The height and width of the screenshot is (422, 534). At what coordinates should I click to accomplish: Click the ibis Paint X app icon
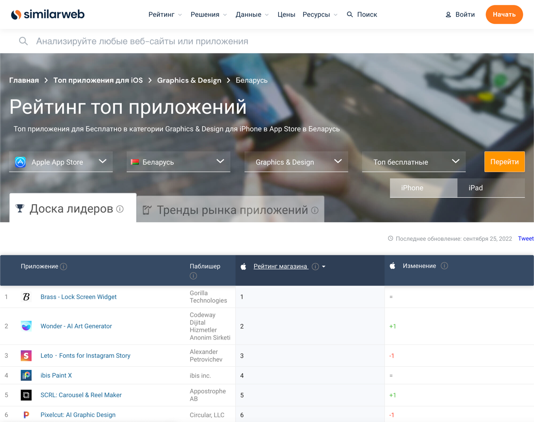[x=26, y=375]
